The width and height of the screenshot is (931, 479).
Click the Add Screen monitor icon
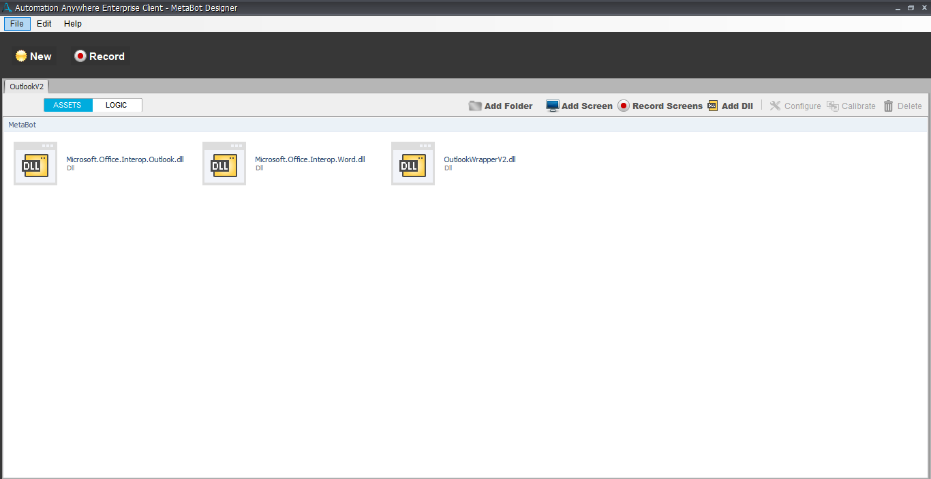tap(553, 106)
